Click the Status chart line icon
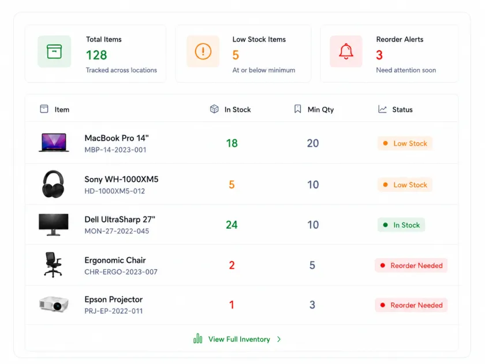Image resolution: width=485 pixels, height=364 pixels. [382, 109]
